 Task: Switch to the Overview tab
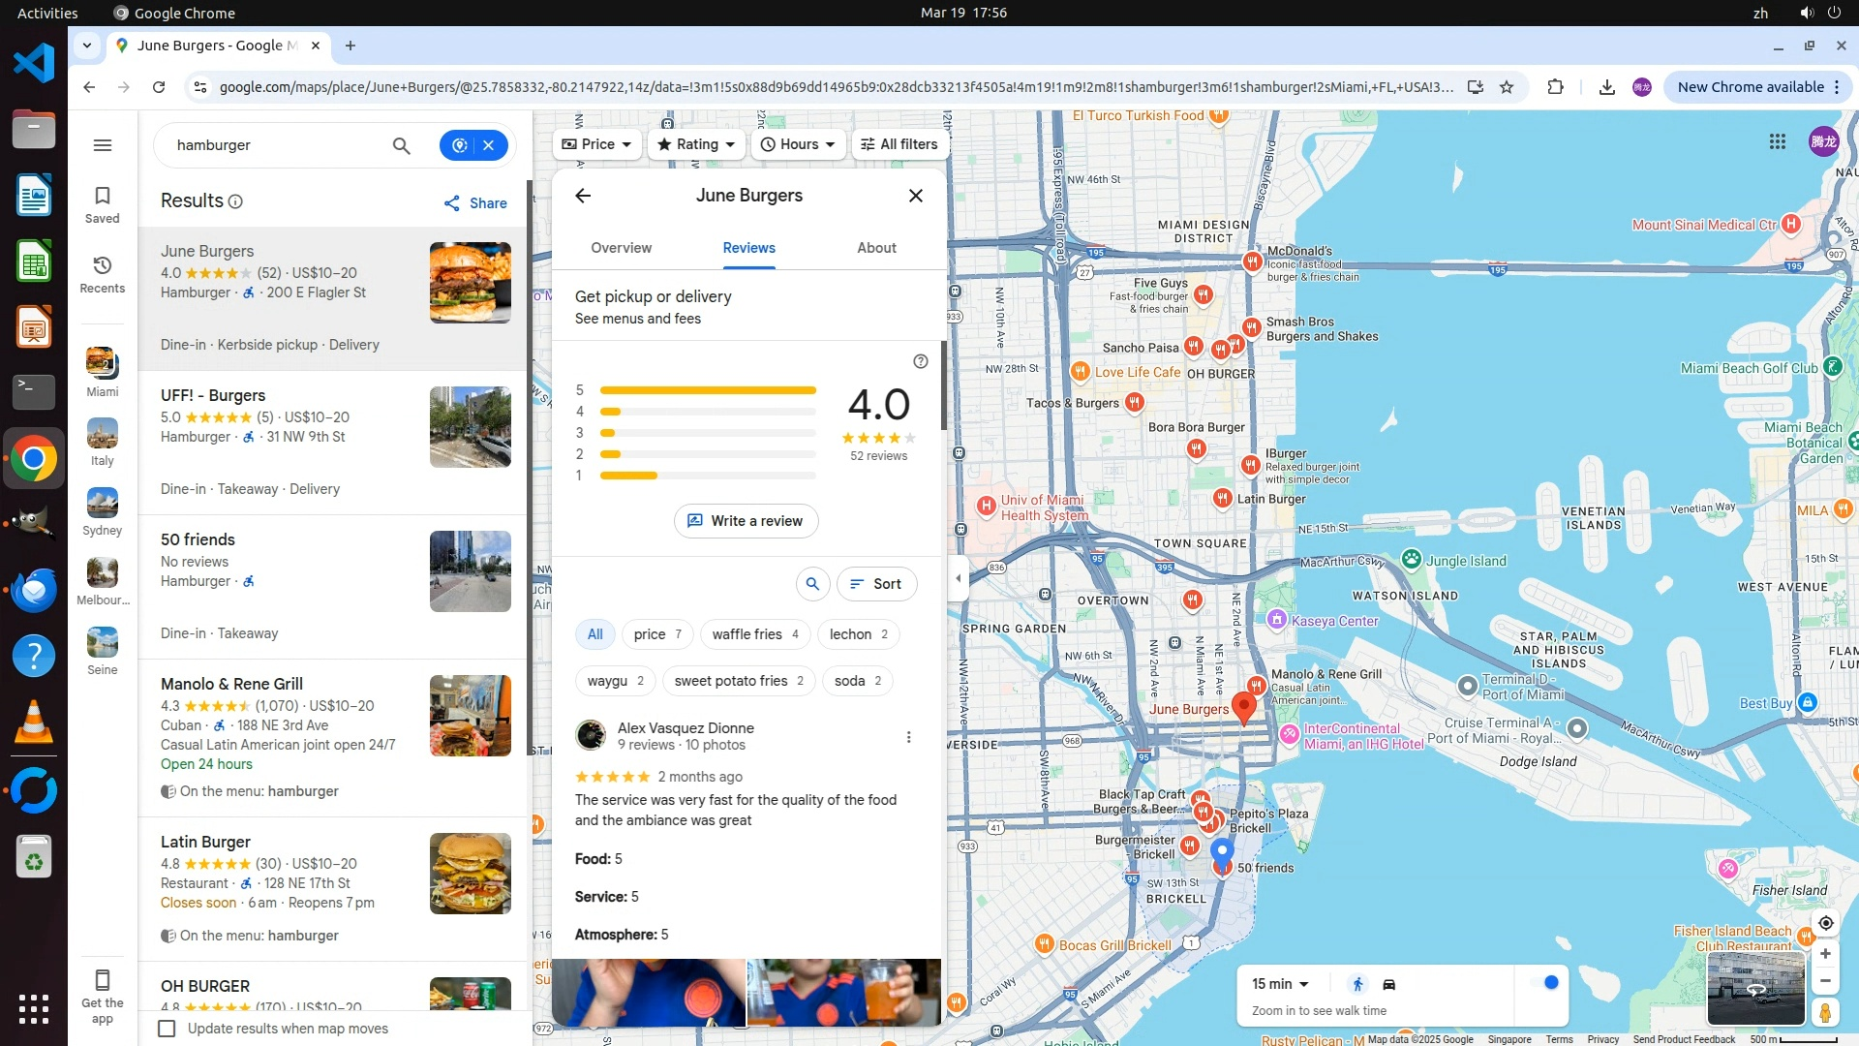(x=621, y=248)
